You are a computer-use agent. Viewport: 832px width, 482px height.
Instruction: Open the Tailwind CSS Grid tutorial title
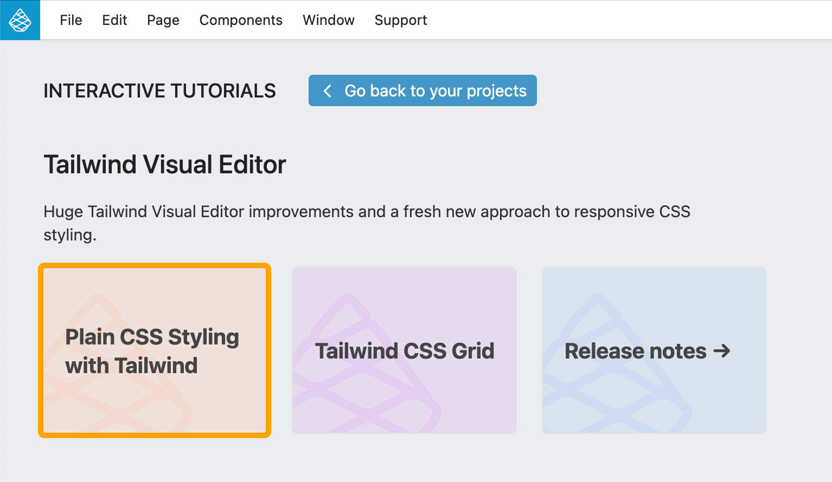(x=405, y=351)
